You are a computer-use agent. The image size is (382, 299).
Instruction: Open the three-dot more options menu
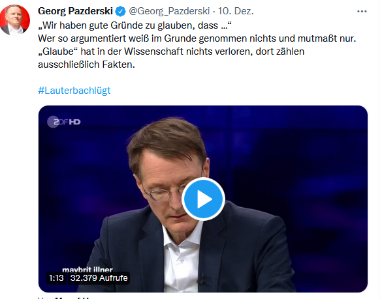pos(362,11)
